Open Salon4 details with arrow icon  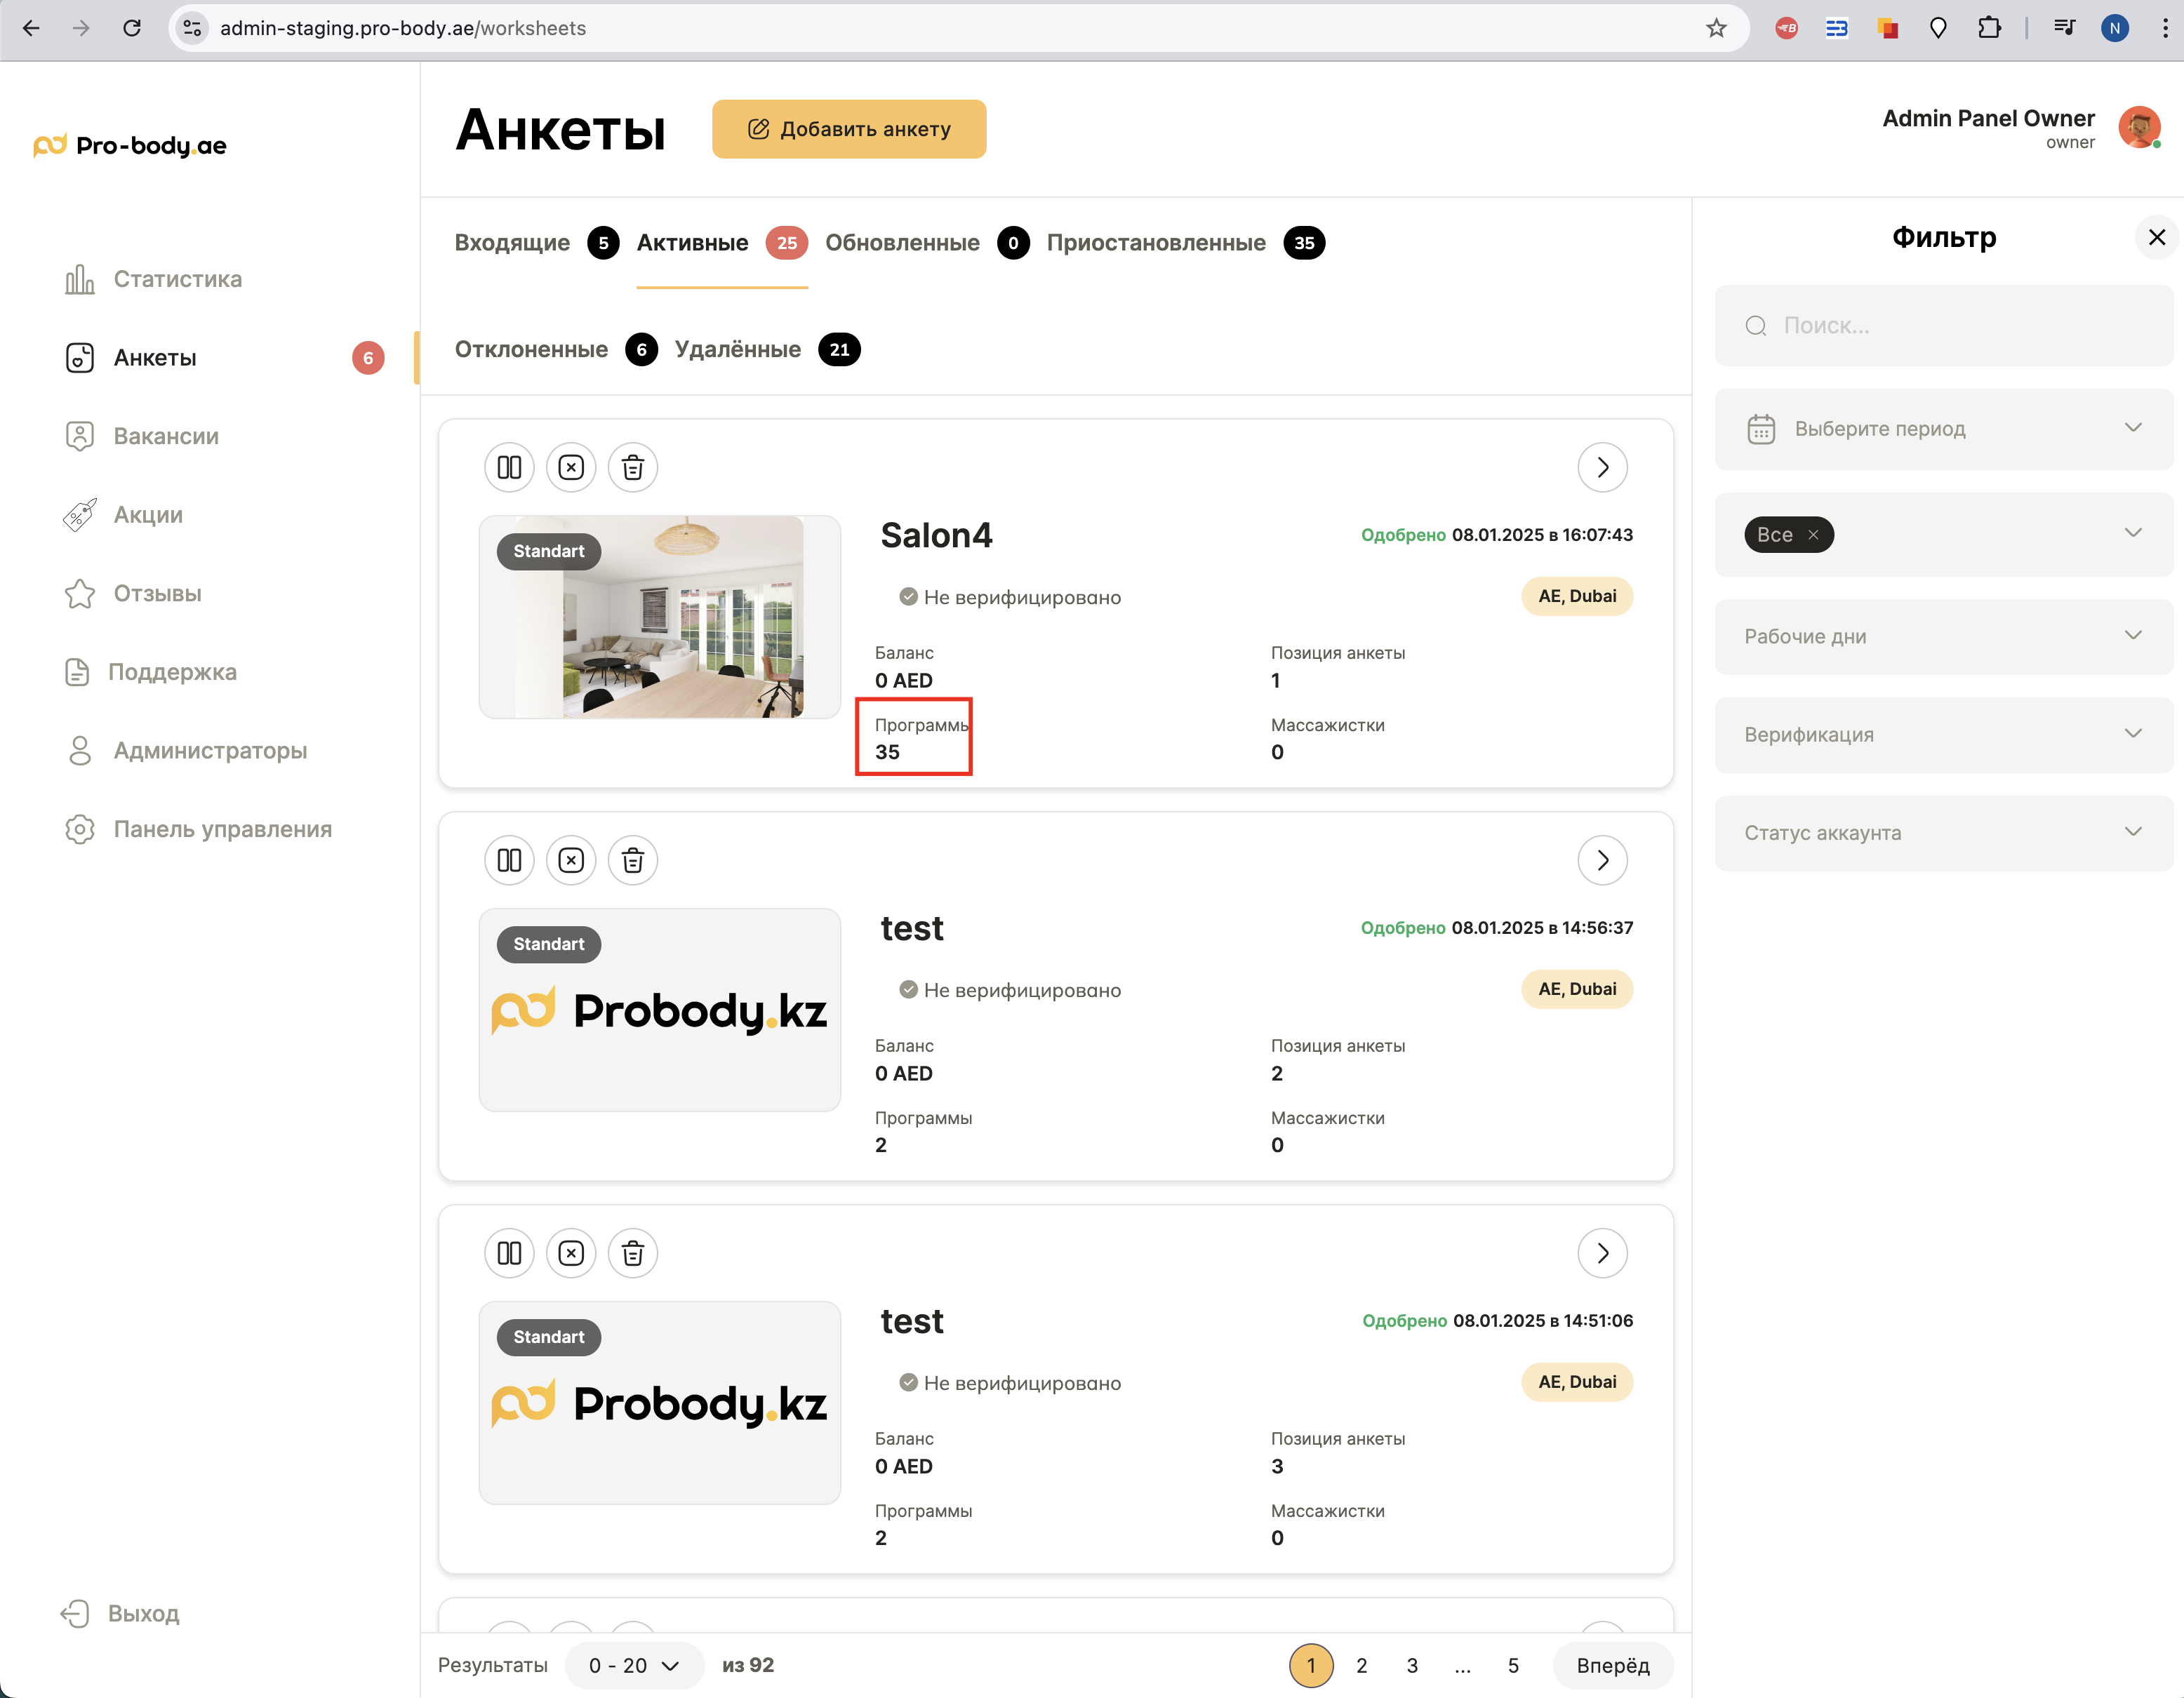(1602, 467)
